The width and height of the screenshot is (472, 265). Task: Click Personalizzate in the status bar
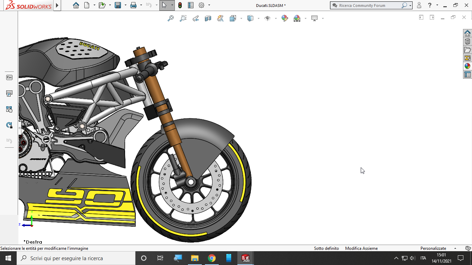pos(433,248)
